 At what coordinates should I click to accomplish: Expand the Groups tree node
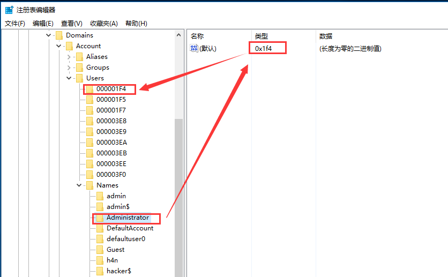pos(69,68)
